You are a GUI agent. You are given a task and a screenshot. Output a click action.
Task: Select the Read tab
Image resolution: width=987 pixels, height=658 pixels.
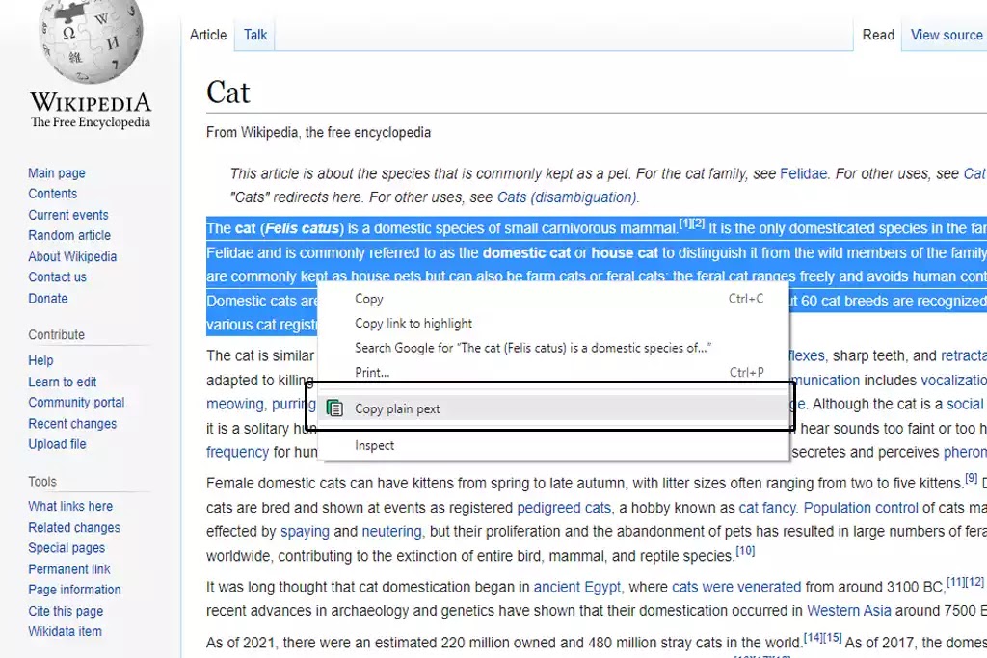878,35
